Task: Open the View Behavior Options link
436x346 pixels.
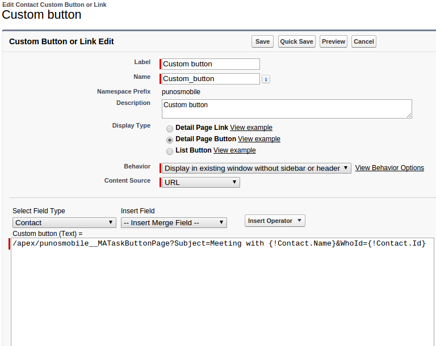Action: tap(389, 168)
